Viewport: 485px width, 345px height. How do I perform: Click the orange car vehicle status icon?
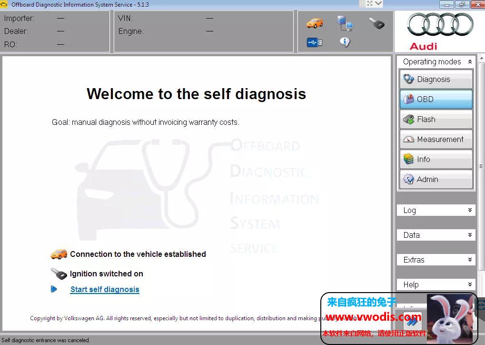tap(315, 23)
